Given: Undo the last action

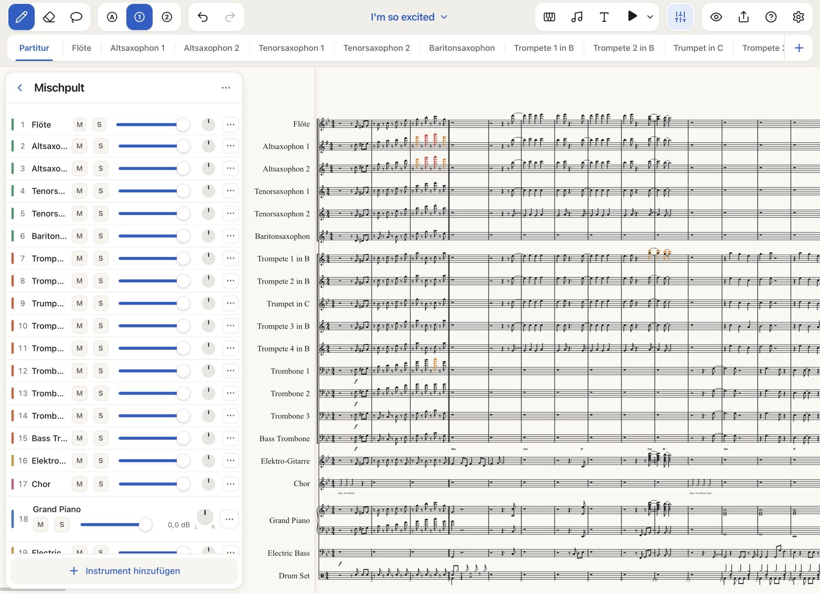Looking at the screenshot, I should 203,17.
